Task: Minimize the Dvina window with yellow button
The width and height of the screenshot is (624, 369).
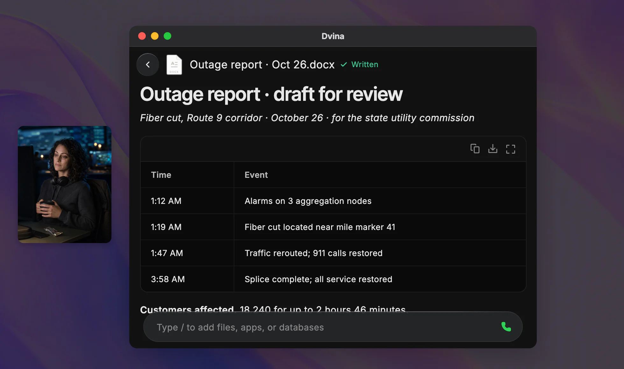Action: pyautogui.click(x=155, y=36)
